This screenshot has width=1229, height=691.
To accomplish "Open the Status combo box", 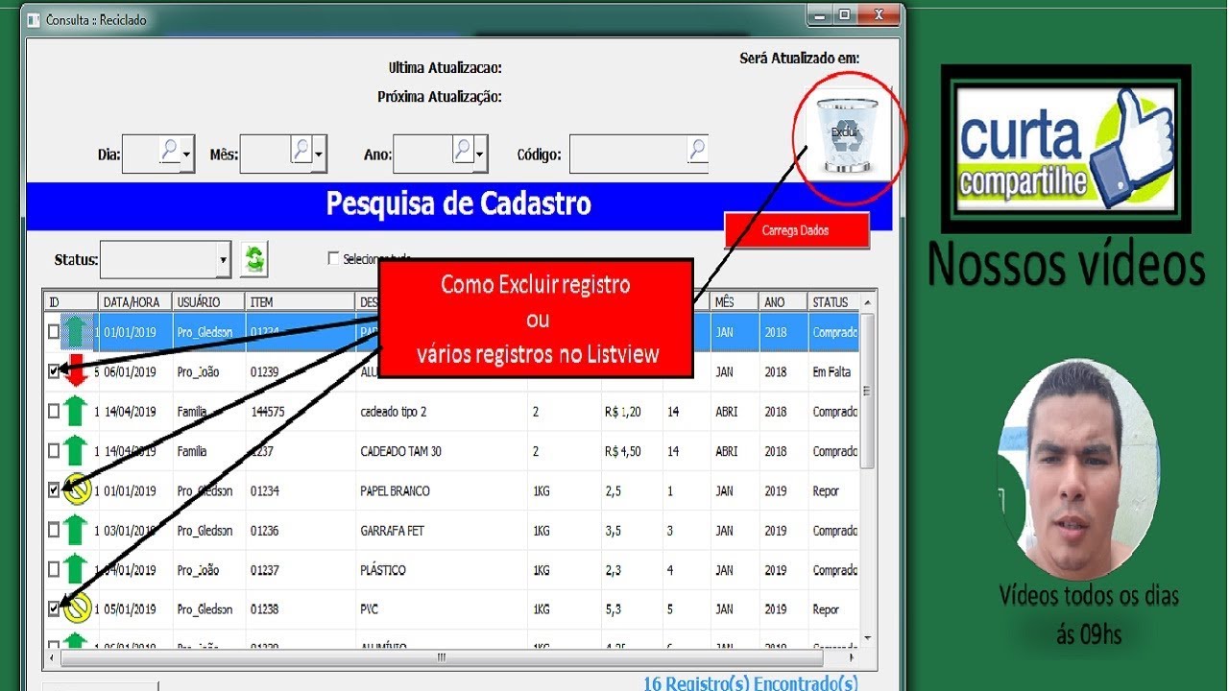I will click(x=166, y=259).
